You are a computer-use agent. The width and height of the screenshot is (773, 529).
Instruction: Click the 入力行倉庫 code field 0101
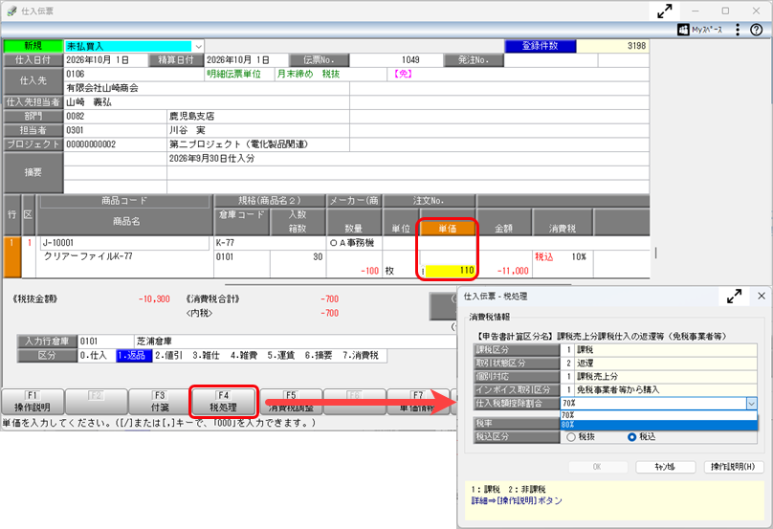pyautogui.click(x=105, y=342)
